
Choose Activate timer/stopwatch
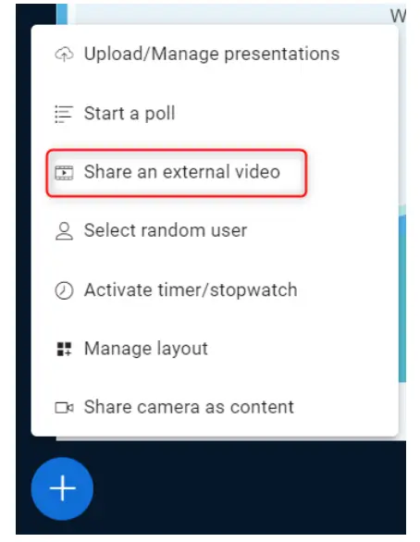(x=191, y=289)
